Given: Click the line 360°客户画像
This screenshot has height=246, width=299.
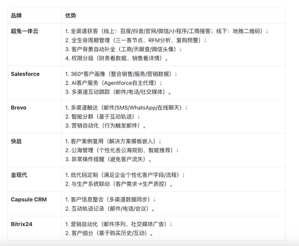Looking at the screenshot, I should coord(121,74).
